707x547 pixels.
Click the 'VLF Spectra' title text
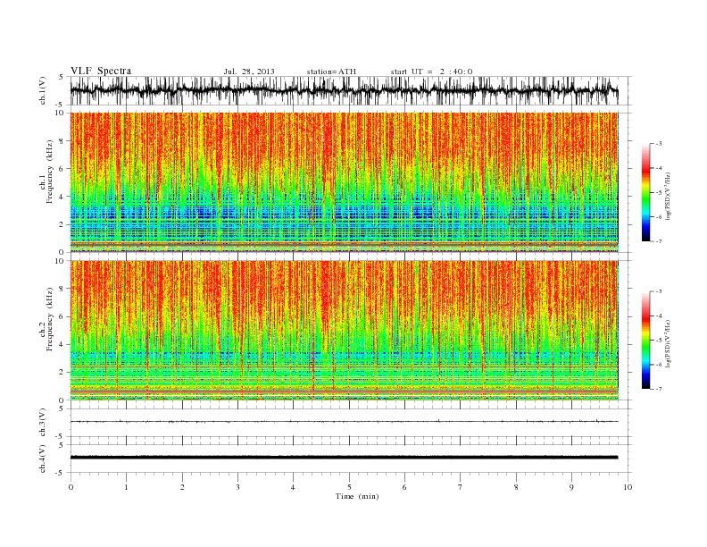[x=101, y=71]
